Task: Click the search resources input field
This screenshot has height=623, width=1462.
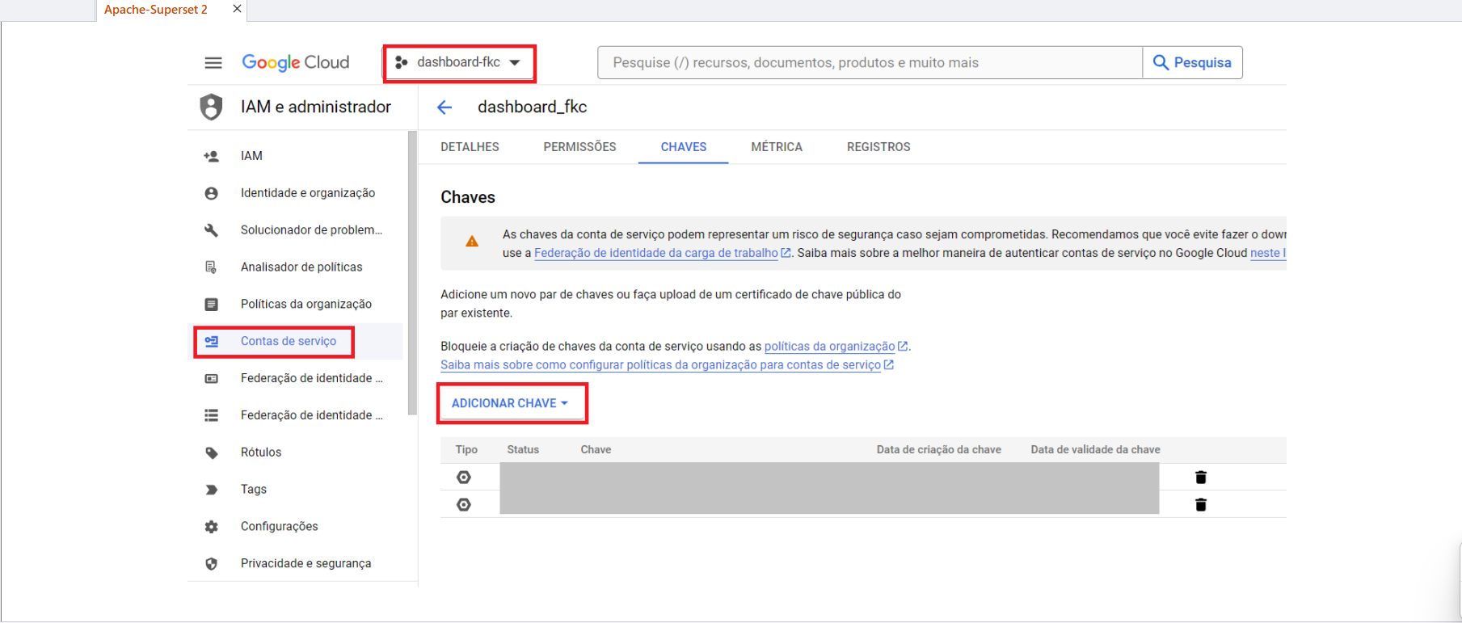Action: click(x=869, y=63)
